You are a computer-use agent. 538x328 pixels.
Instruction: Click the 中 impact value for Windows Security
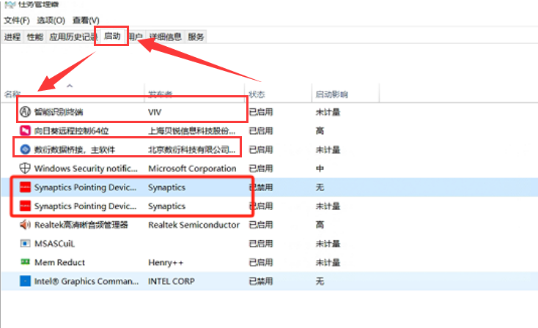coord(320,168)
